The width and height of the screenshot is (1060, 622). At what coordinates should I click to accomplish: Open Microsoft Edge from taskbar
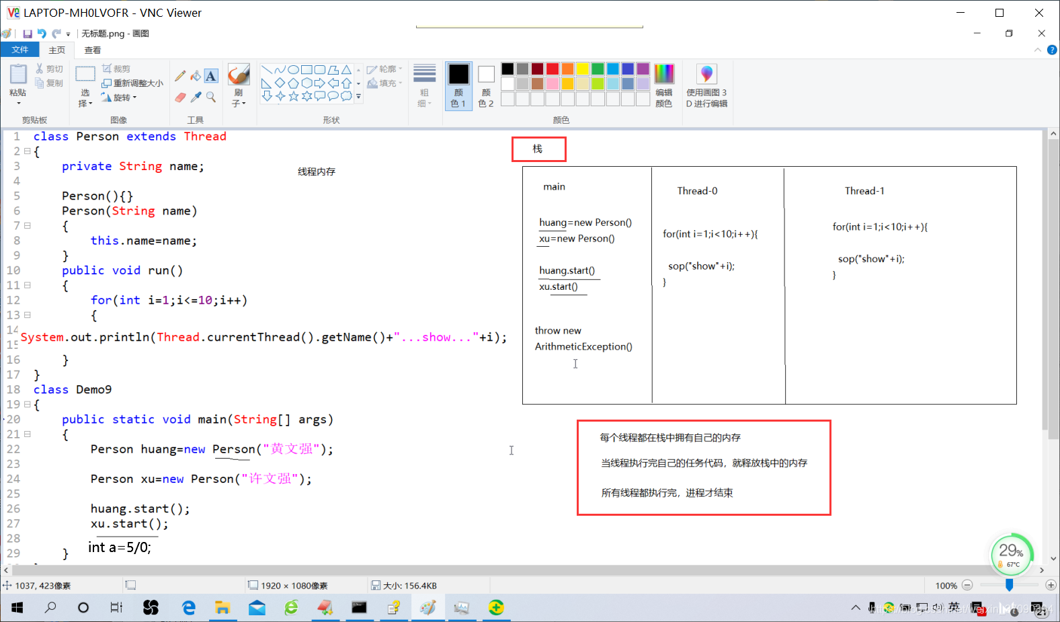pos(189,608)
